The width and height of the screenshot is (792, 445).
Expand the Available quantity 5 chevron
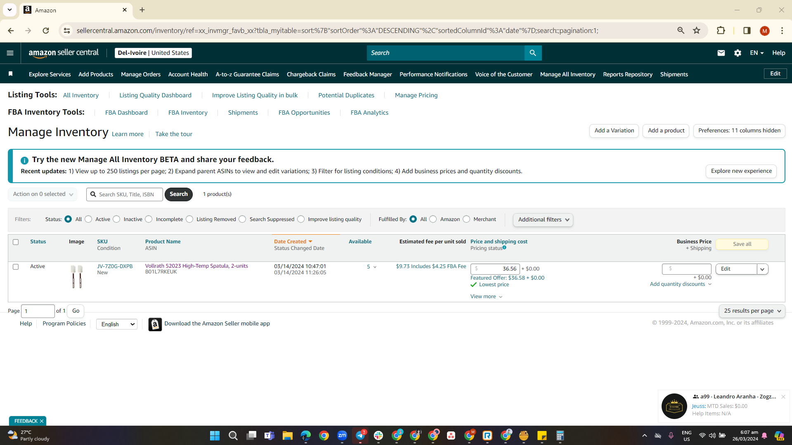(375, 267)
